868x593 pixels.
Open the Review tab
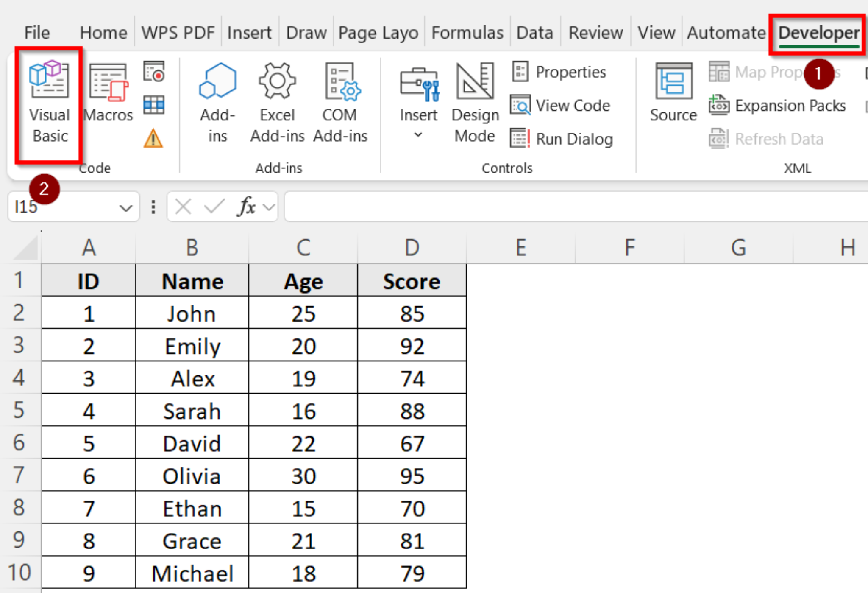[x=595, y=33]
